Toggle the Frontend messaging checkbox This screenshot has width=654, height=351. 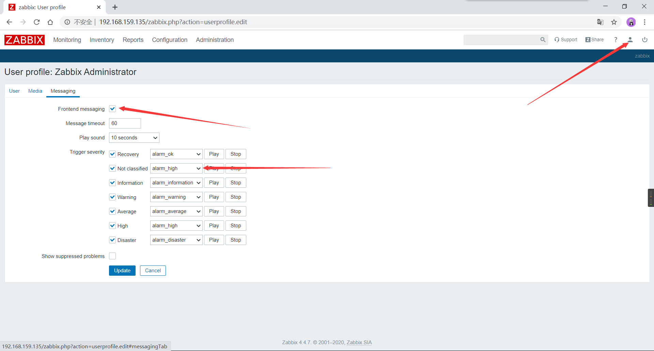[x=112, y=109]
